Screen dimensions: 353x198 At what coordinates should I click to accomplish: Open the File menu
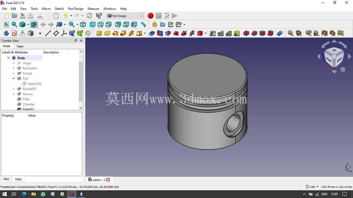pos(4,9)
